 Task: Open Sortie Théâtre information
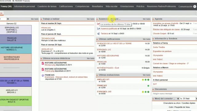[159, 47]
